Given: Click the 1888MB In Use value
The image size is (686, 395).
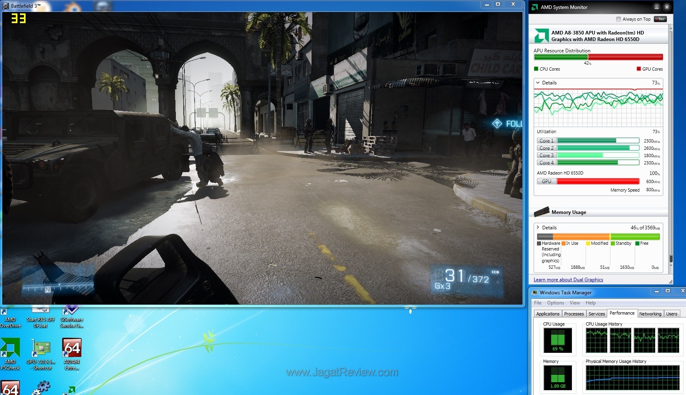Looking at the screenshot, I should point(578,268).
